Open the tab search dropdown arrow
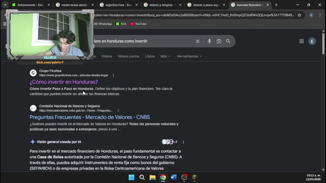326x183 pixels. pos(5,5)
